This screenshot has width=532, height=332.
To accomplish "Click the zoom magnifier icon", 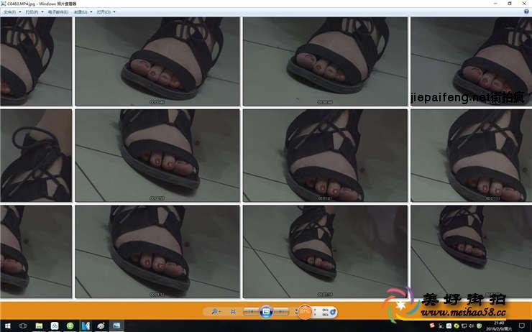I will point(215,311).
